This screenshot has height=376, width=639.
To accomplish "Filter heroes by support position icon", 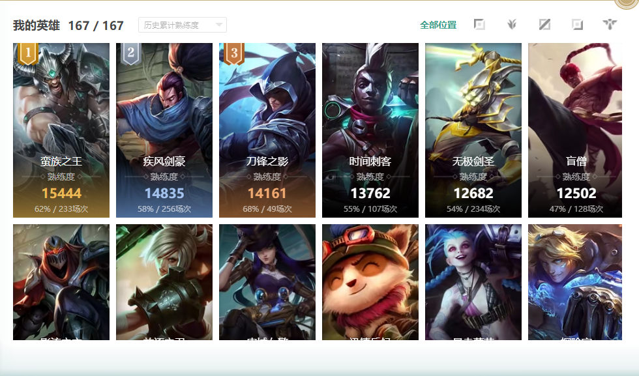I will coord(610,25).
